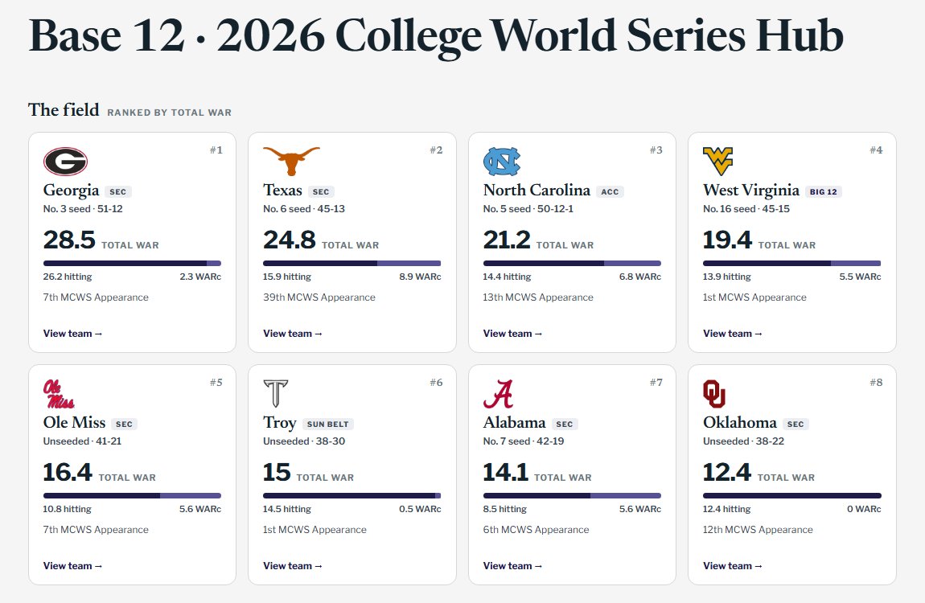The image size is (925, 603).
Task: Click the Georgia Bulldogs G logo
Action: pyautogui.click(x=65, y=162)
